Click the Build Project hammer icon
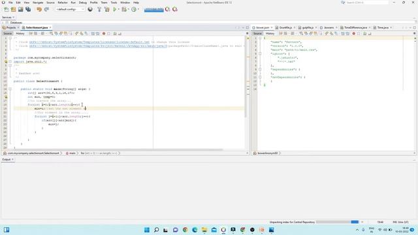418x235 pixels. coord(99,9)
